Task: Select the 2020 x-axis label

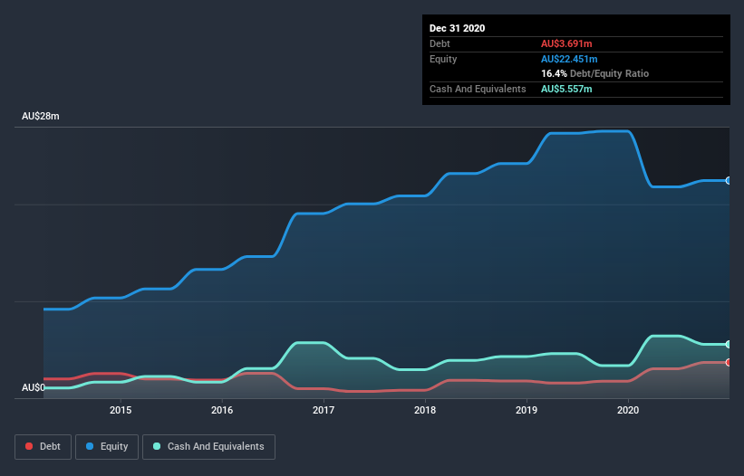Action: pyautogui.click(x=629, y=411)
